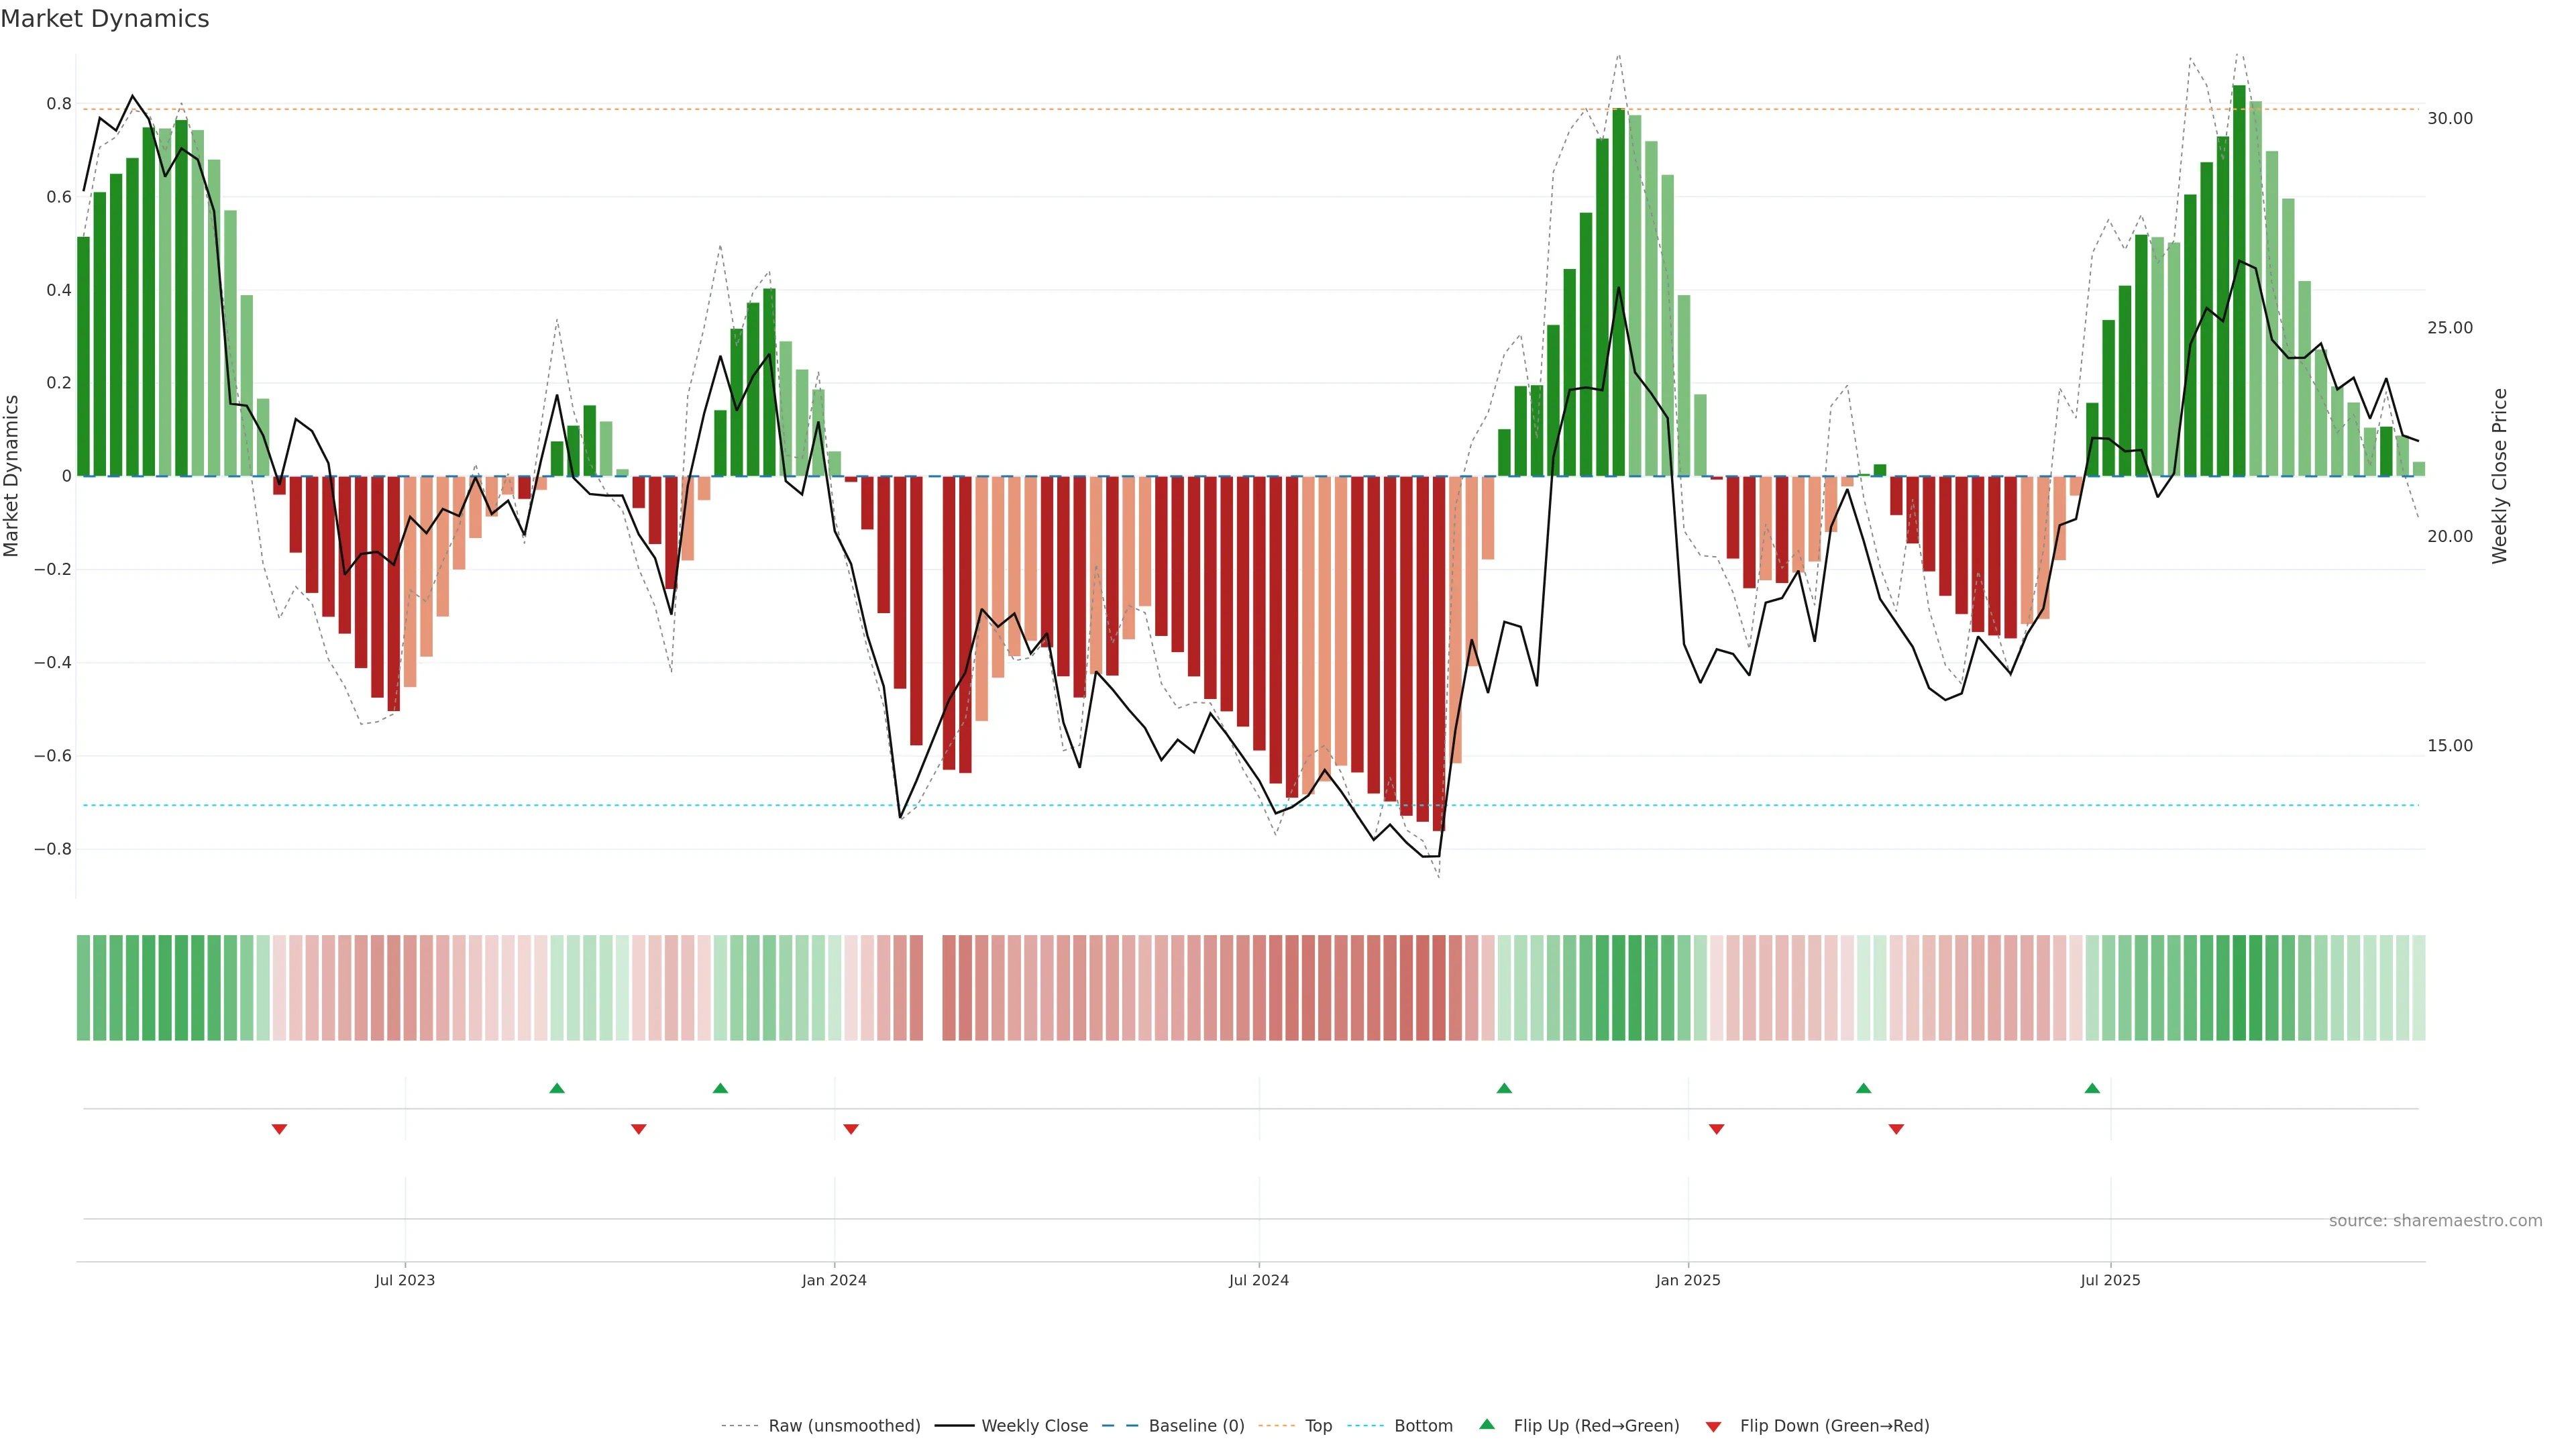This screenshot has height=1449, width=2576.
Task: Click the first green flip-up marker
Action: click(557, 1088)
